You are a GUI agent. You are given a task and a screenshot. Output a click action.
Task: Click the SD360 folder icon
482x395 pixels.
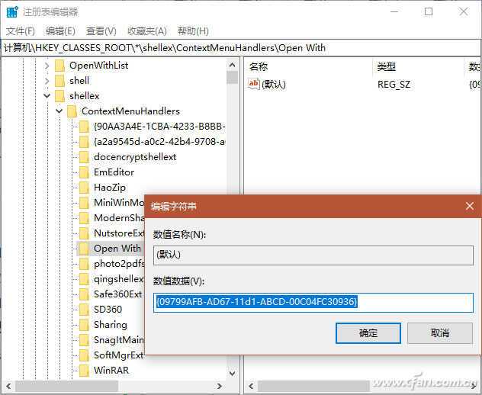click(85, 310)
